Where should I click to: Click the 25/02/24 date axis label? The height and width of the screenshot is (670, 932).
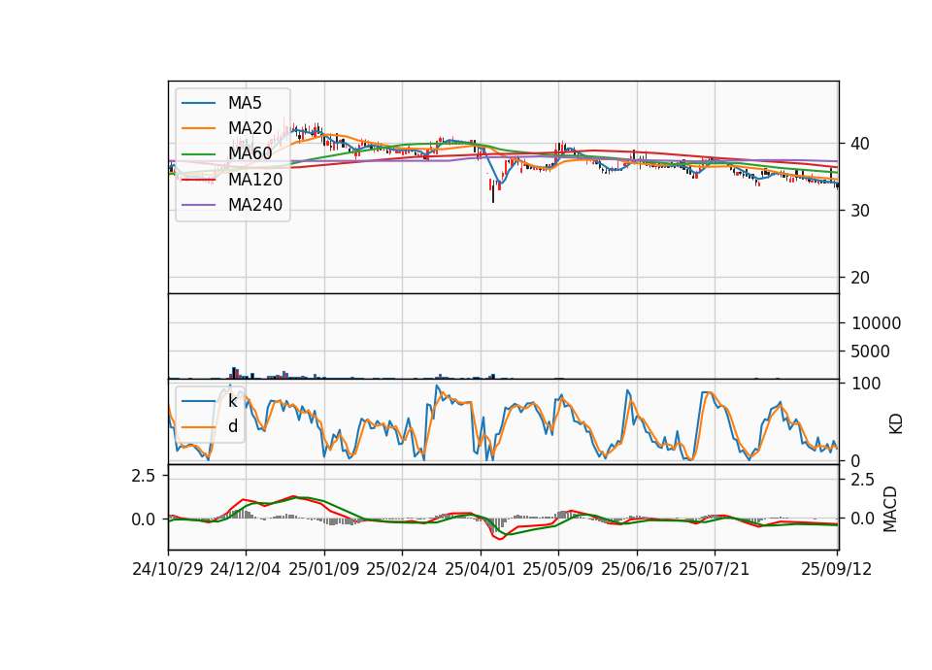coord(402,569)
